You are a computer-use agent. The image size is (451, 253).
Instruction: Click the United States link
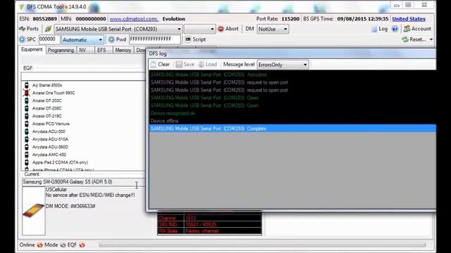409,19
